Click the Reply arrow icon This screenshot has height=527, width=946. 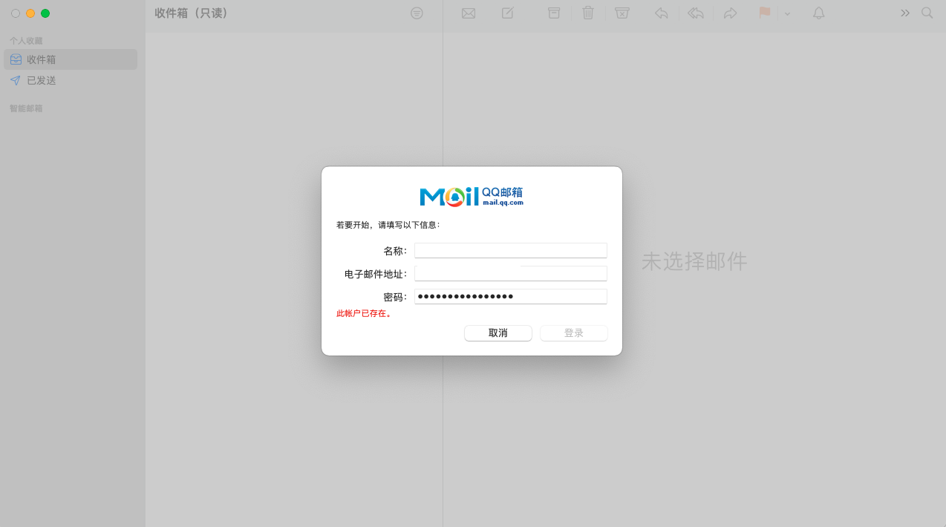click(x=661, y=13)
